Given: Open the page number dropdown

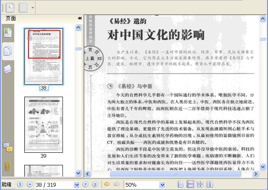Looking at the screenshot, I should [77, 185].
